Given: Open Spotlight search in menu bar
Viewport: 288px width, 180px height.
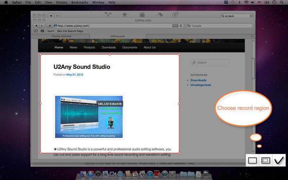Looking at the screenshot, I should point(282,3).
